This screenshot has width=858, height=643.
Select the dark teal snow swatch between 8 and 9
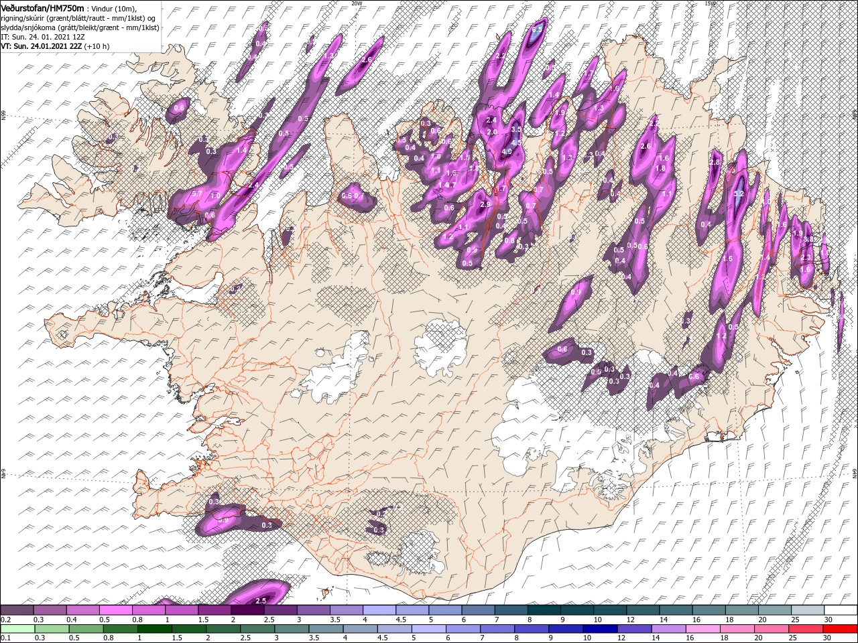click(x=544, y=610)
